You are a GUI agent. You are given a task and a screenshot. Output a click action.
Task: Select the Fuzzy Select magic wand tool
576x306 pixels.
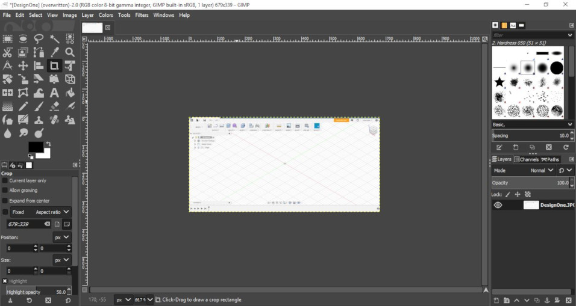point(54,38)
